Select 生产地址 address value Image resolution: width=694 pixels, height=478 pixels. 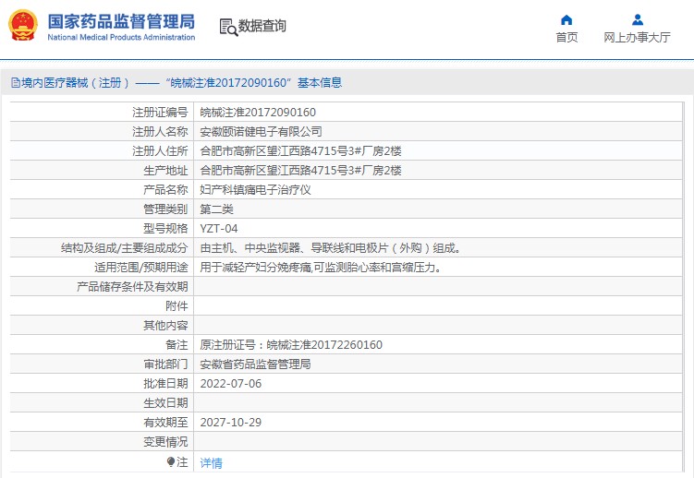point(300,171)
